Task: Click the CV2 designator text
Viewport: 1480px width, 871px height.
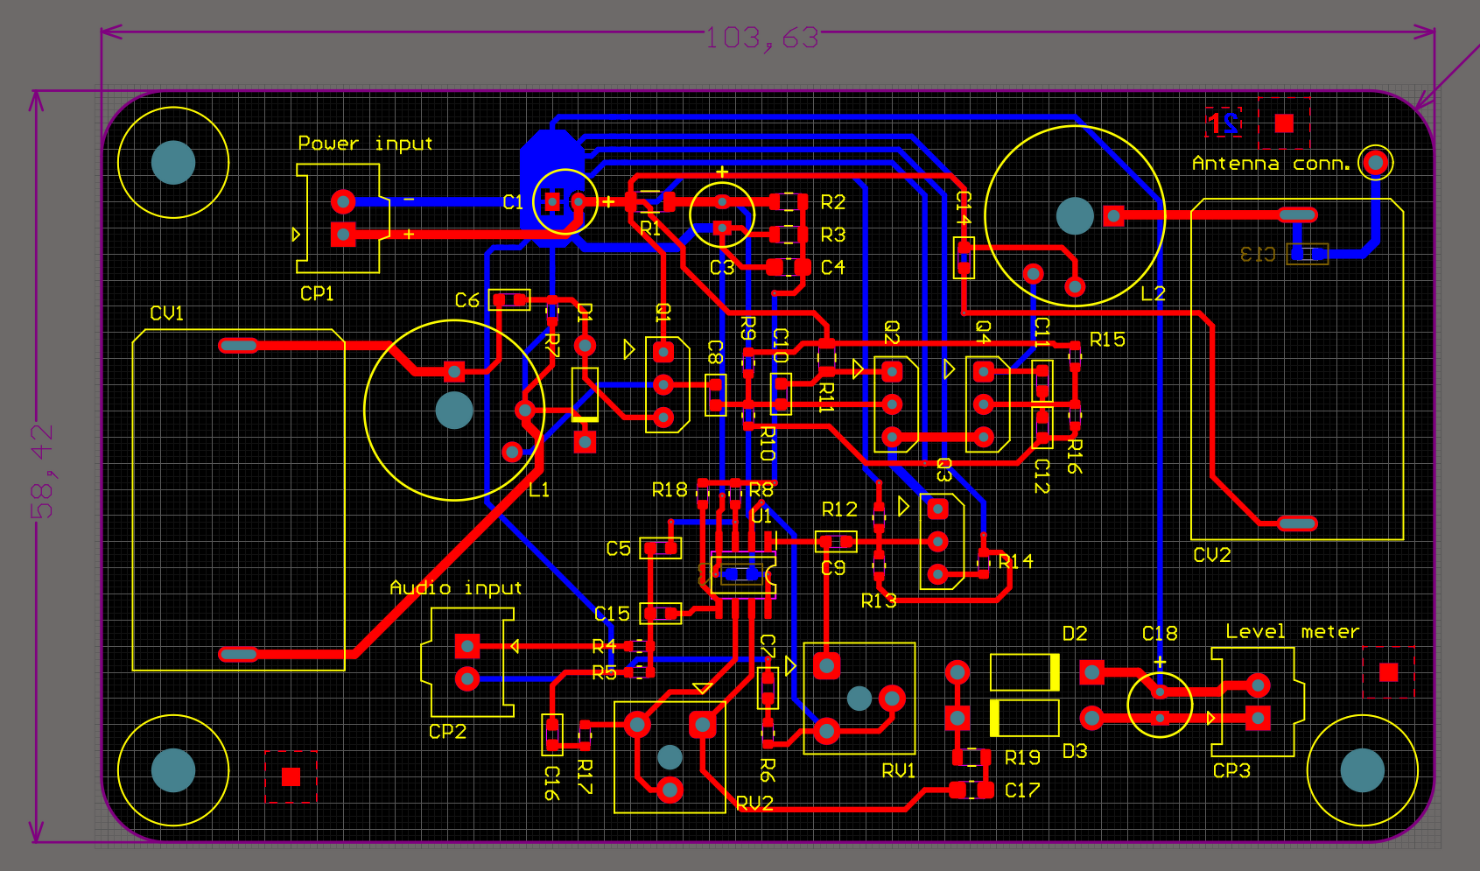Action: click(1212, 555)
